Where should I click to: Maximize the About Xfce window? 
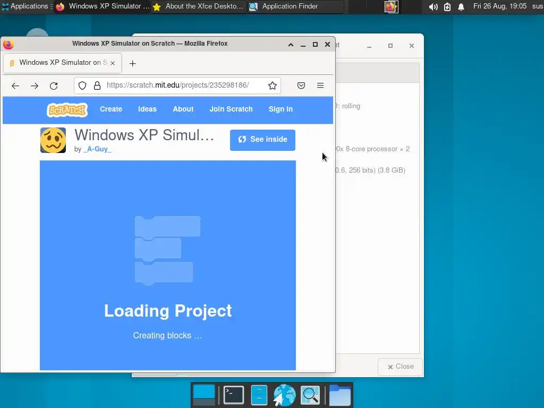(390, 46)
